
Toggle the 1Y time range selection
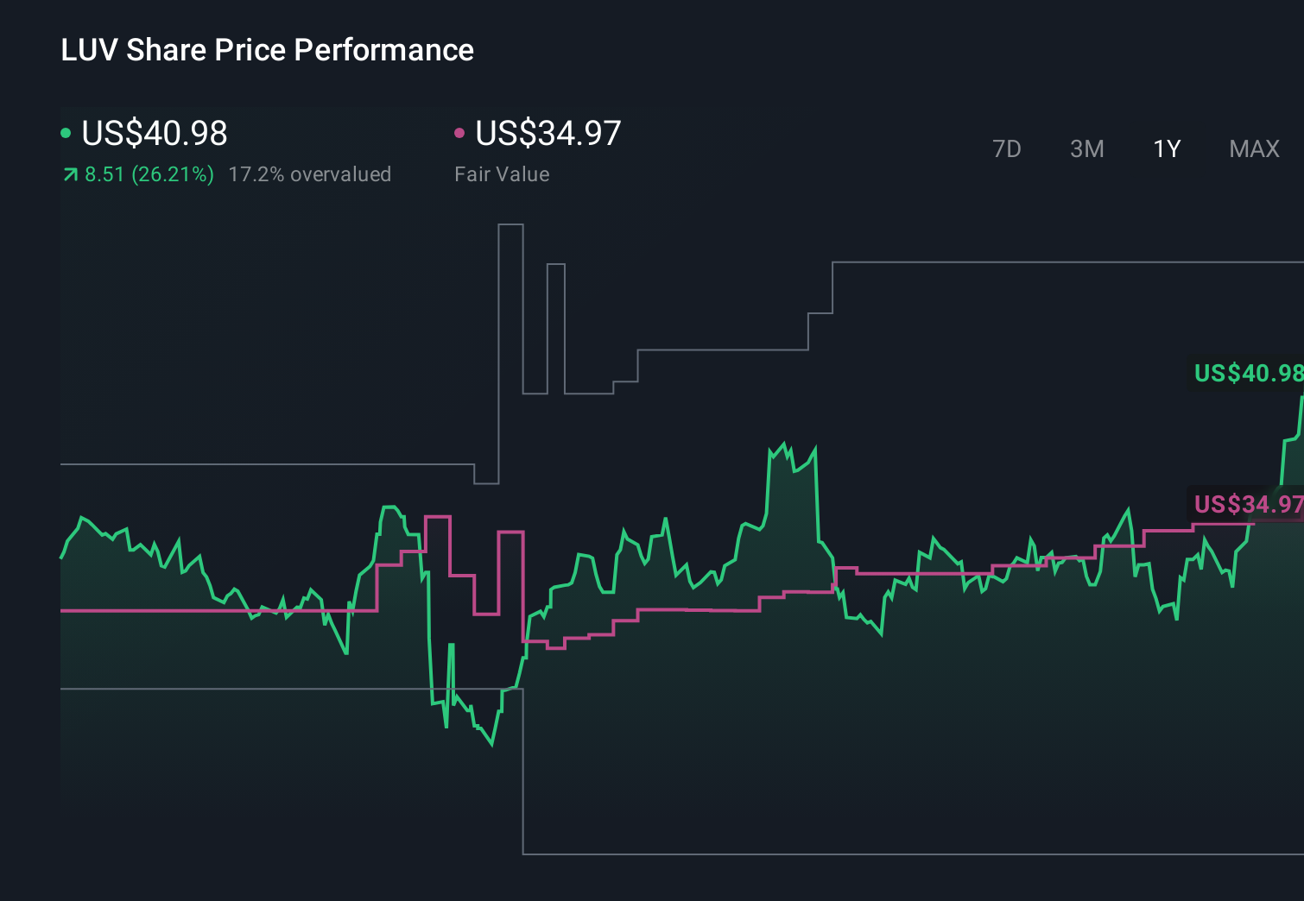(x=1166, y=148)
